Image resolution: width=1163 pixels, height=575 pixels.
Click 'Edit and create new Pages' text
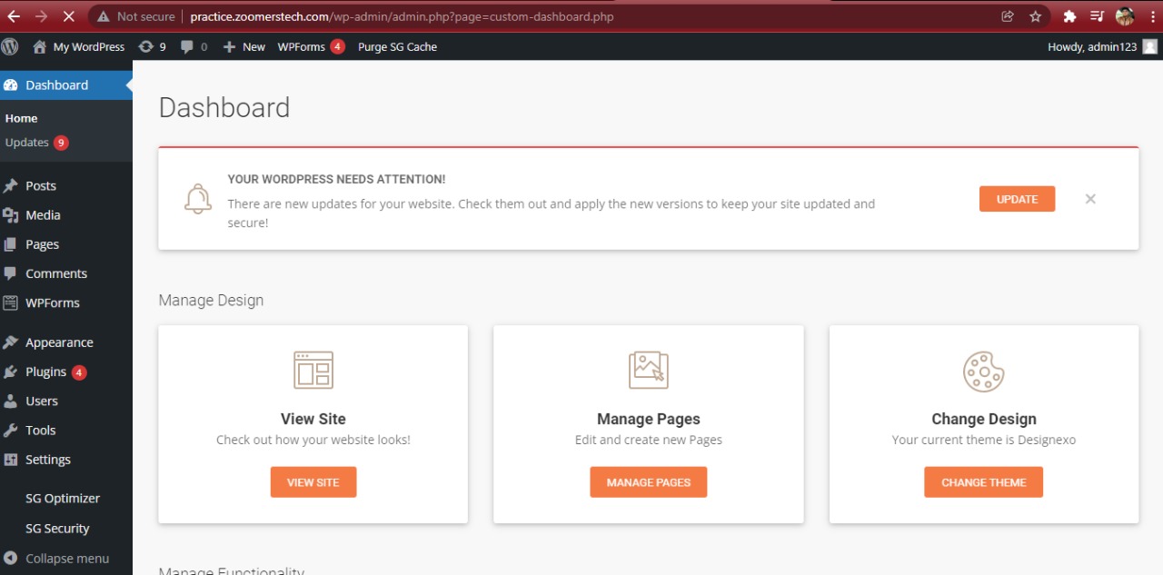[649, 440]
